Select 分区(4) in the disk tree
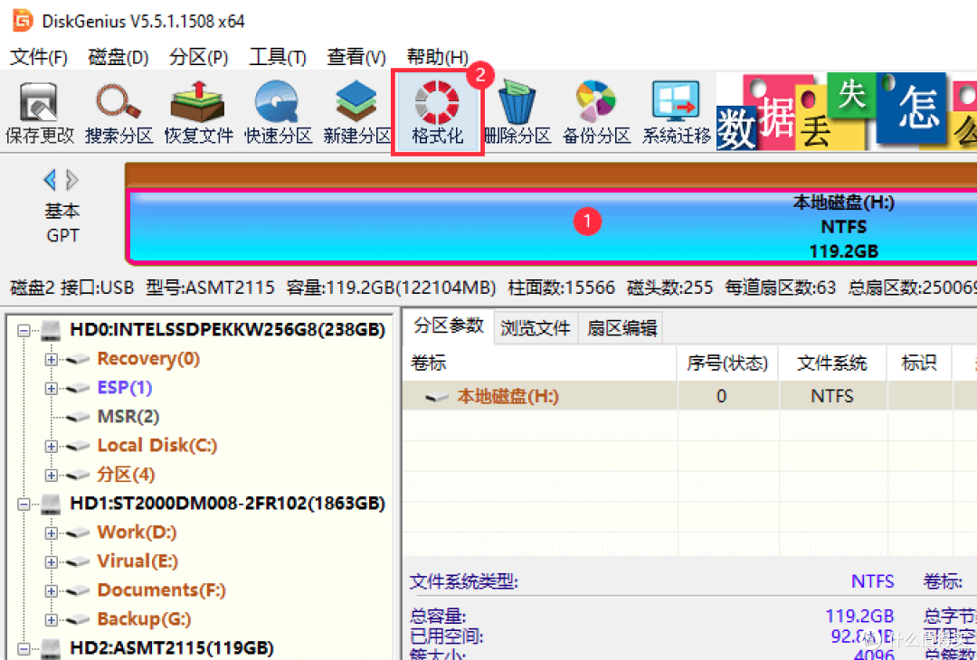The width and height of the screenshot is (977, 660). (x=126, y=474)
